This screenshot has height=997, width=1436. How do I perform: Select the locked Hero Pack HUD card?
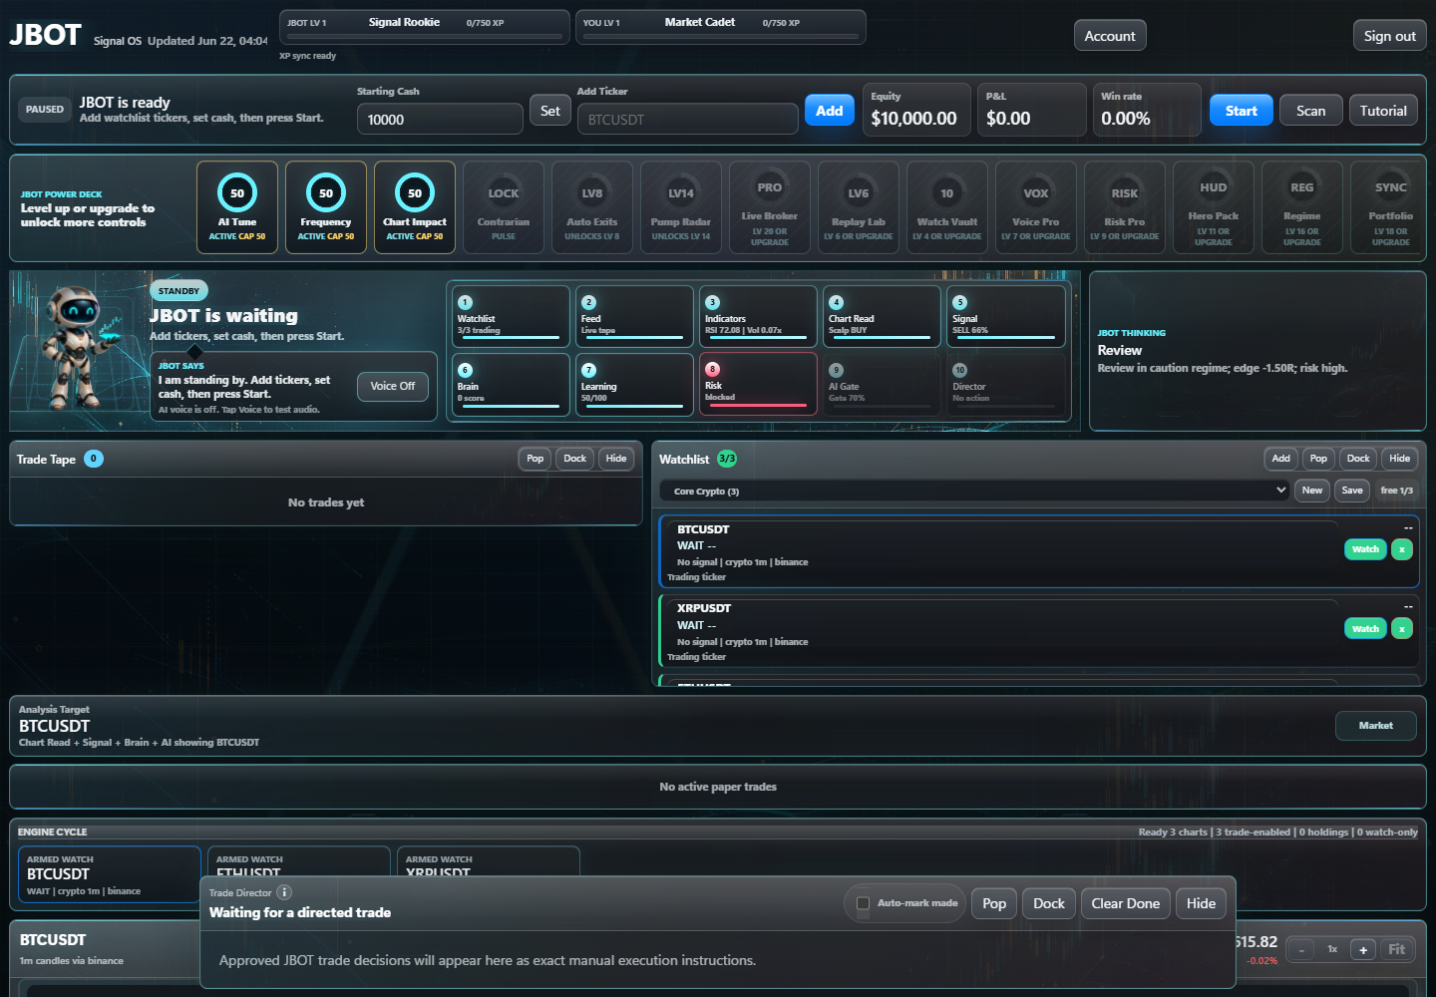(x=1214, y=207)
